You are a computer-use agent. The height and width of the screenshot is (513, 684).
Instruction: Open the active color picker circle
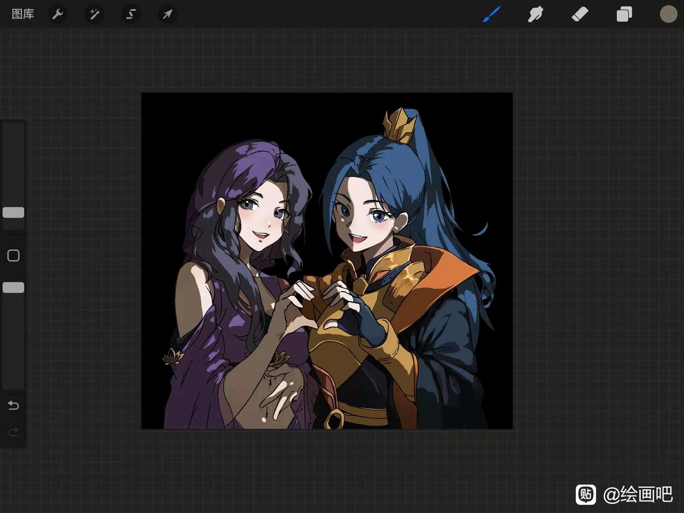pyautogui.click(x=668, y=14)
